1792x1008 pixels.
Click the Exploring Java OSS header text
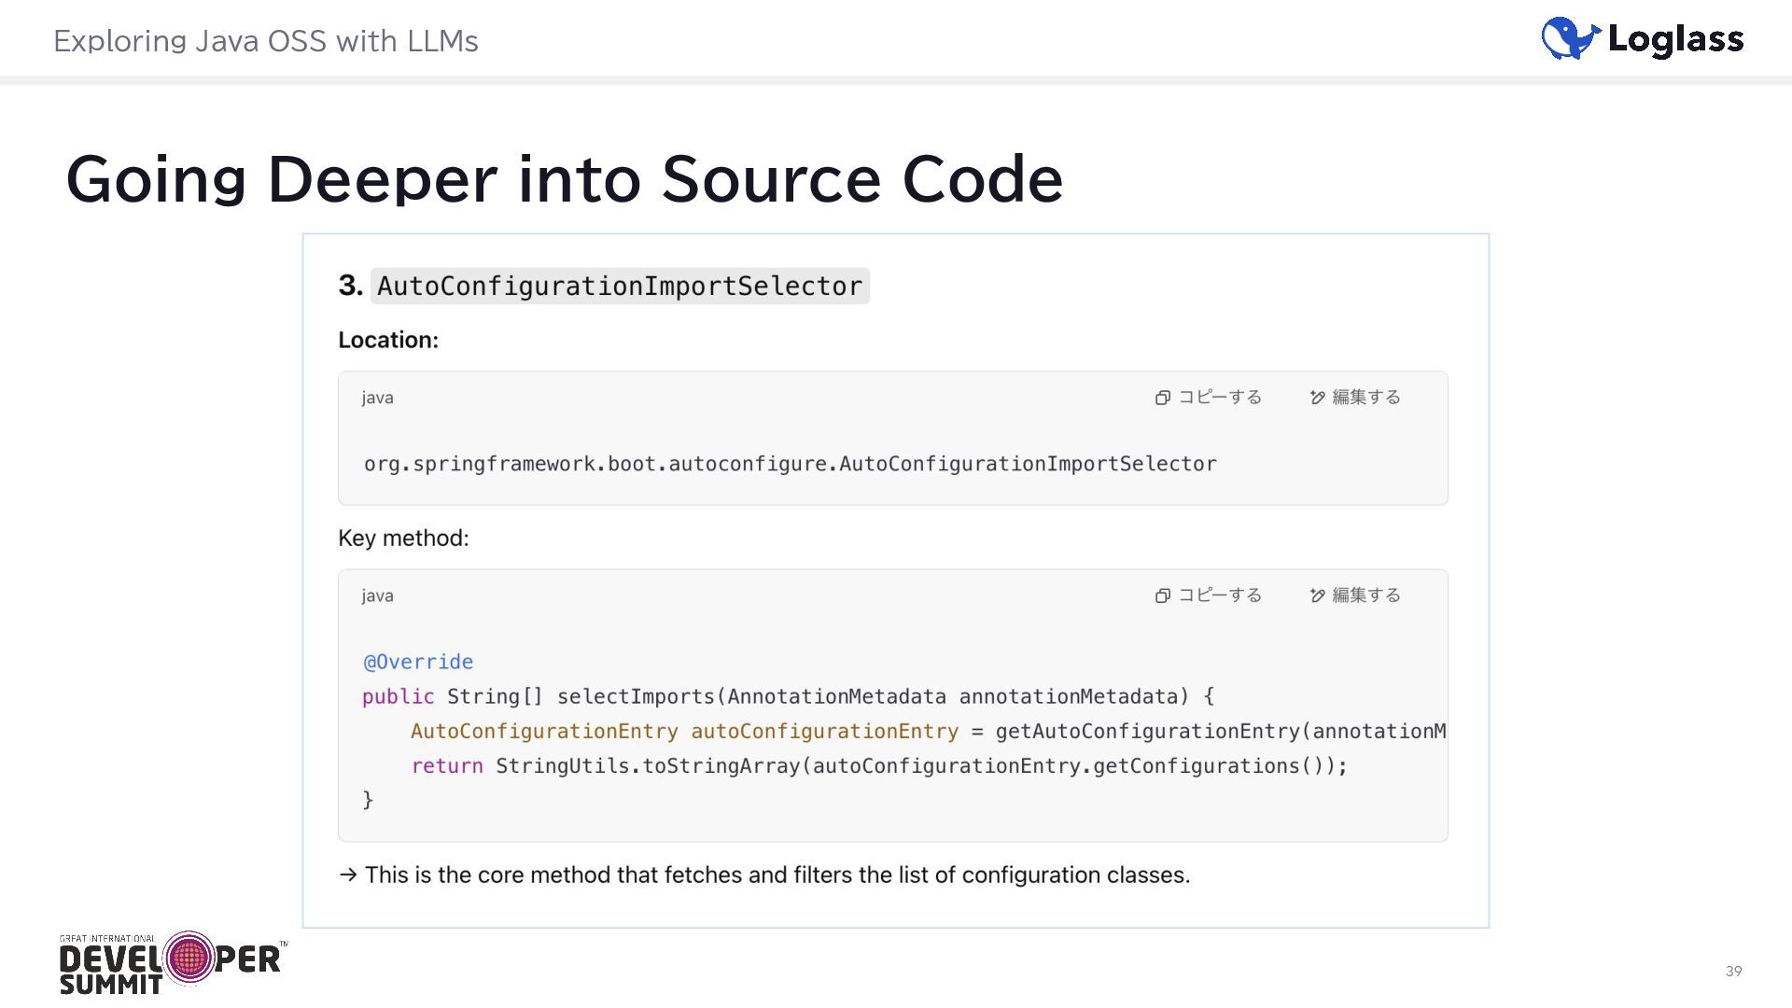[266, 41]
